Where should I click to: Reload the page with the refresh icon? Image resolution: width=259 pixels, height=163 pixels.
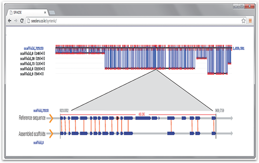pyautogui.click(x=21, y=21)
